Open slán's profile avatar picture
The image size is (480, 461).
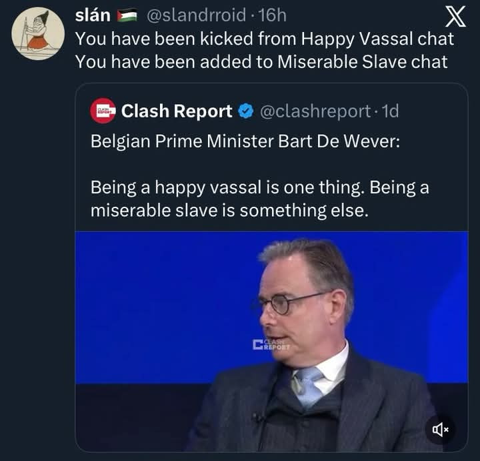pos(38,33)
